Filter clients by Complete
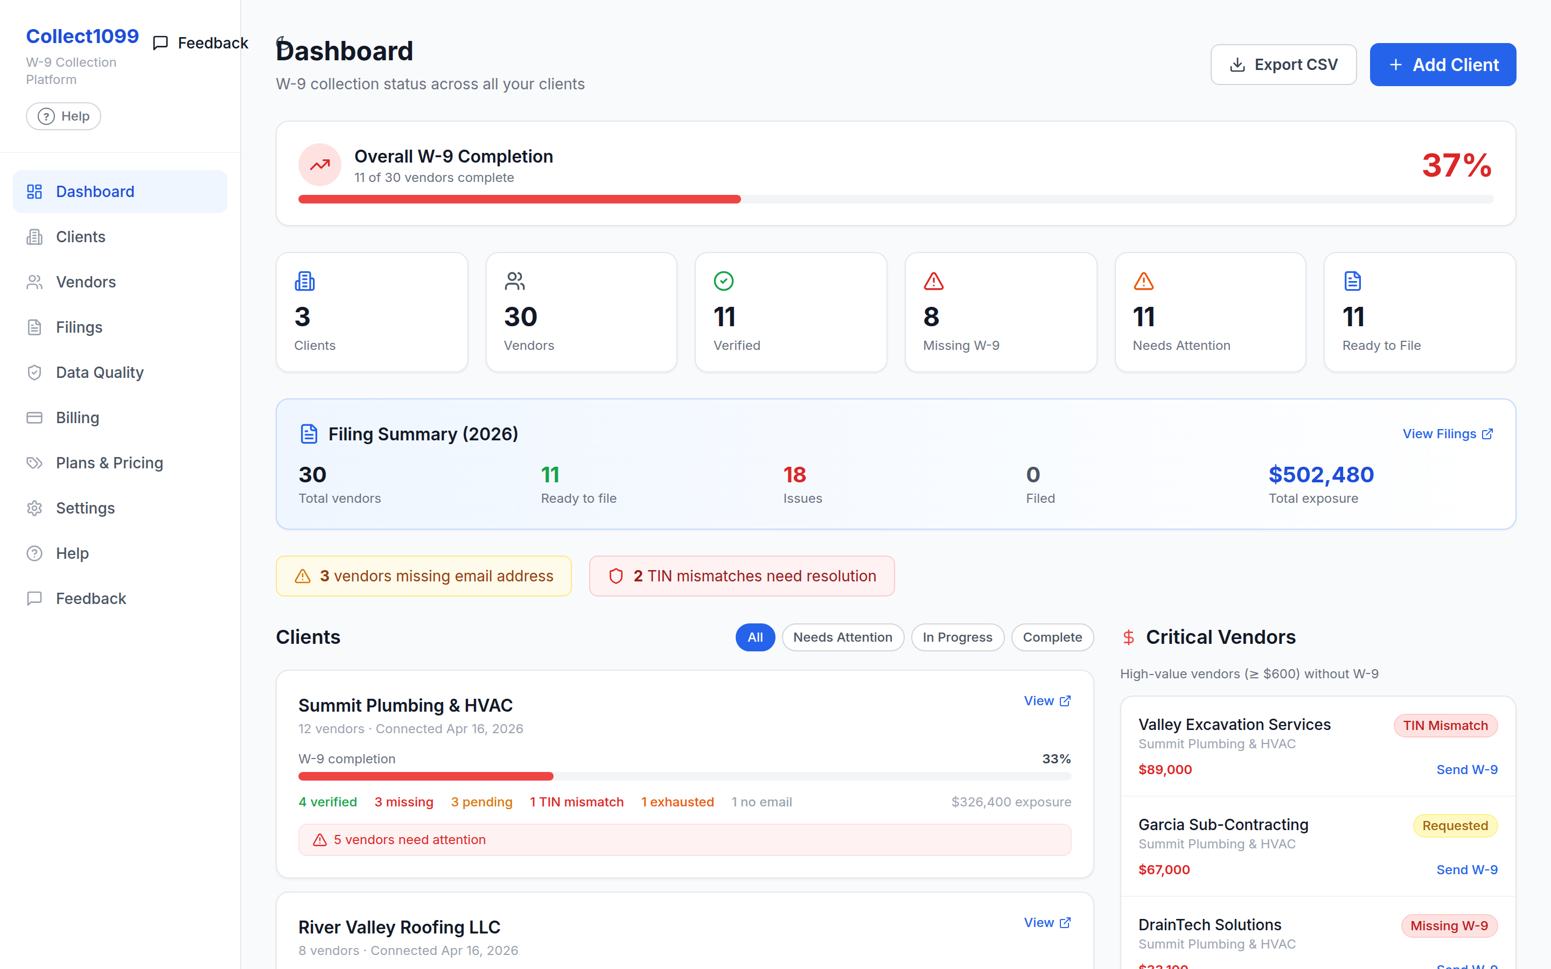1551x969 pixels. tap(1052, 637)
